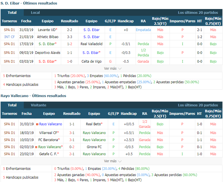Click the 2-2 result for Levante UD match
Viewport: 223px width, 182px height.
click(x=70, y=30)
